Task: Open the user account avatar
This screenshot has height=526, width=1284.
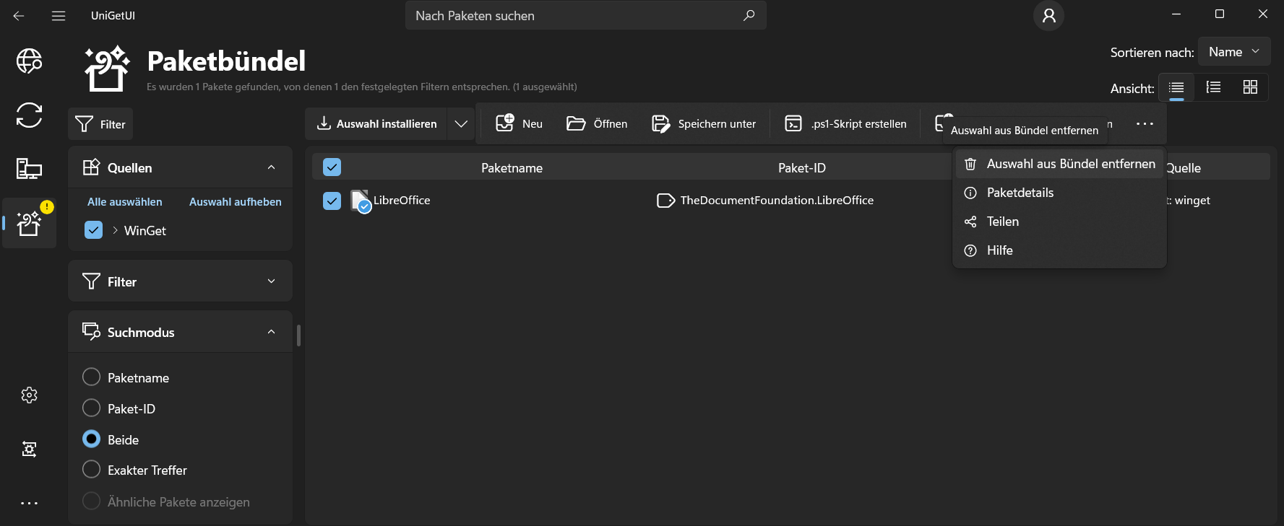Action: pyautogui.click(x=1048, y=15)
